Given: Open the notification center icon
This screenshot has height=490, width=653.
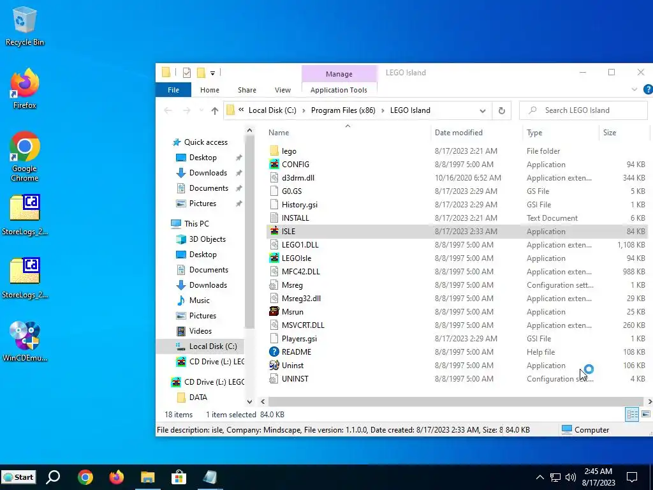Looking at the screenshot, I should coord(632,477).
